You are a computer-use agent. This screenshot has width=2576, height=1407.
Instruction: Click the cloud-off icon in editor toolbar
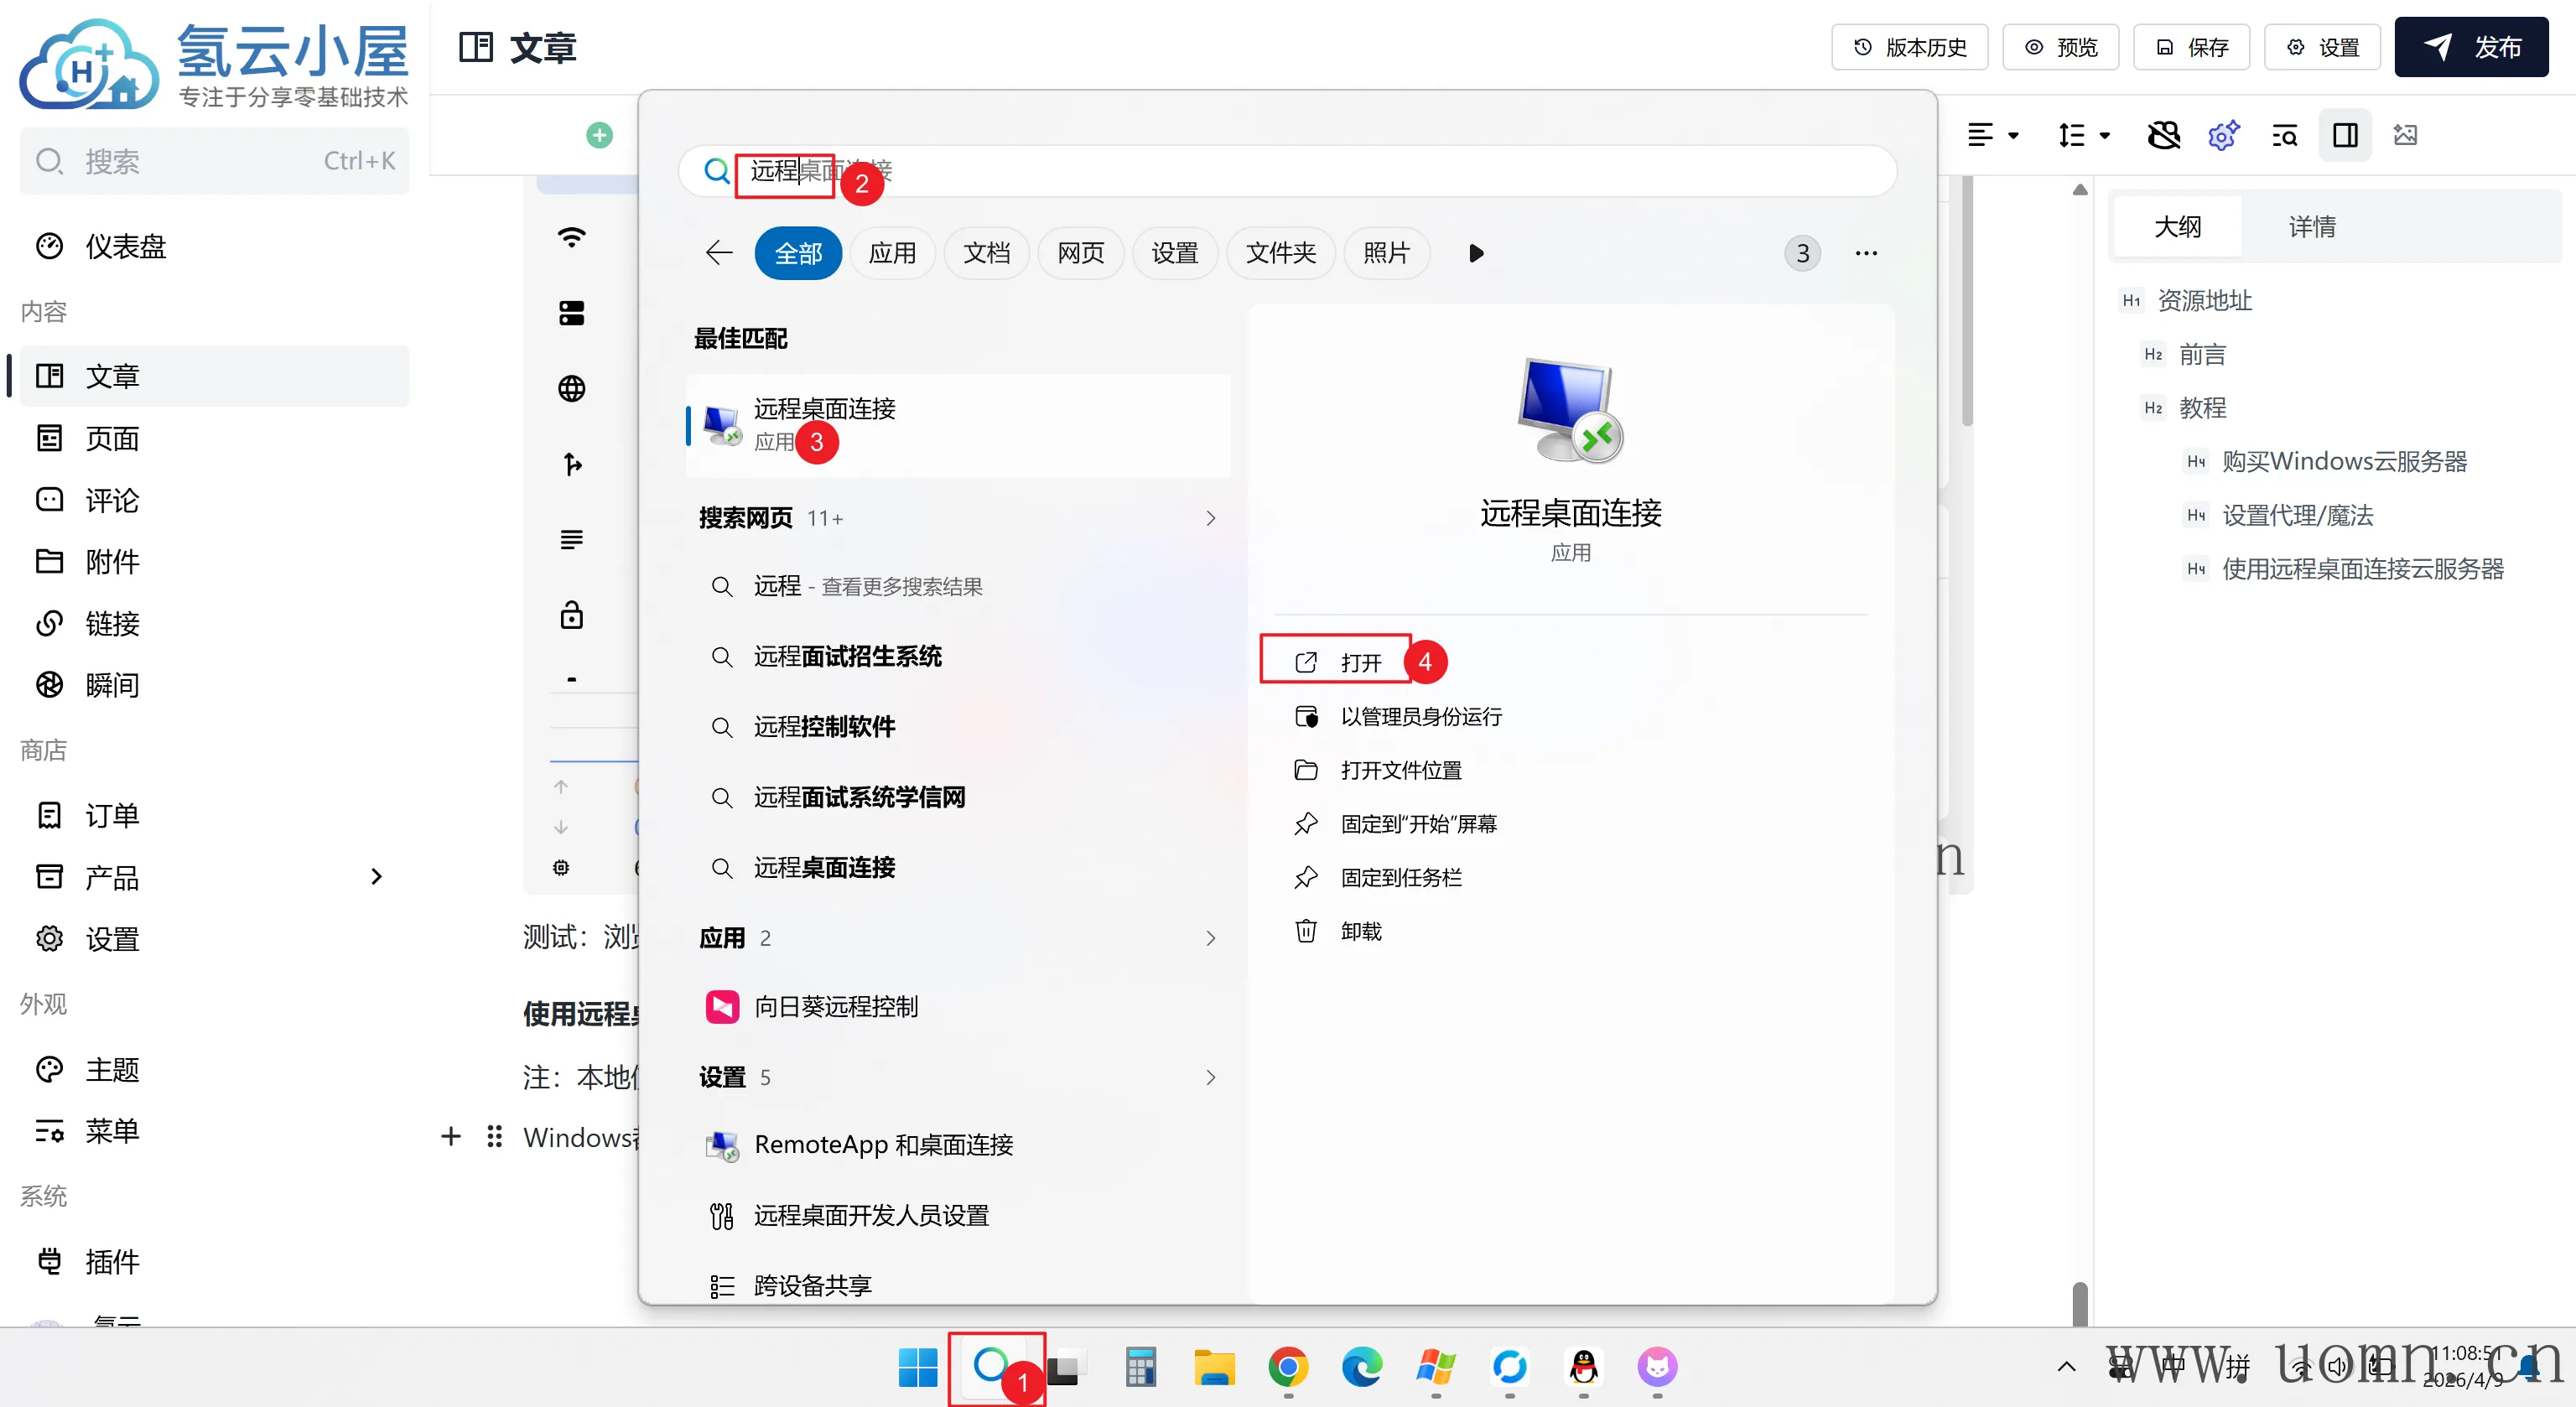2164,135
